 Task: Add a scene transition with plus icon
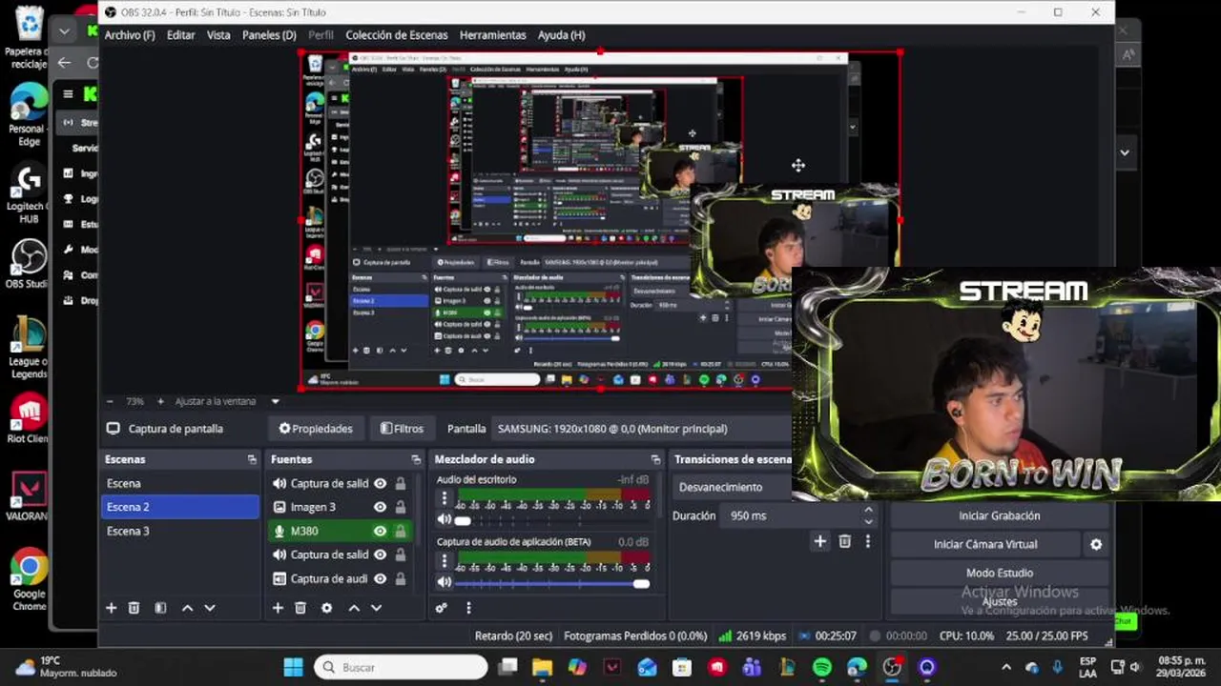pos(819,541)
